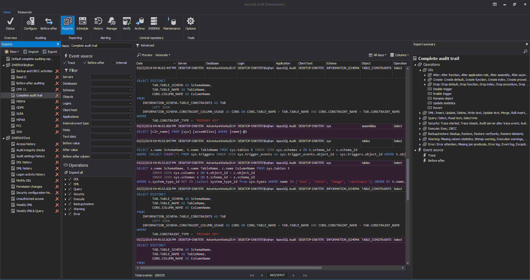Select Default complete auditing report
The height and width of the screenshot is (280, 530).
coord(32,59)
